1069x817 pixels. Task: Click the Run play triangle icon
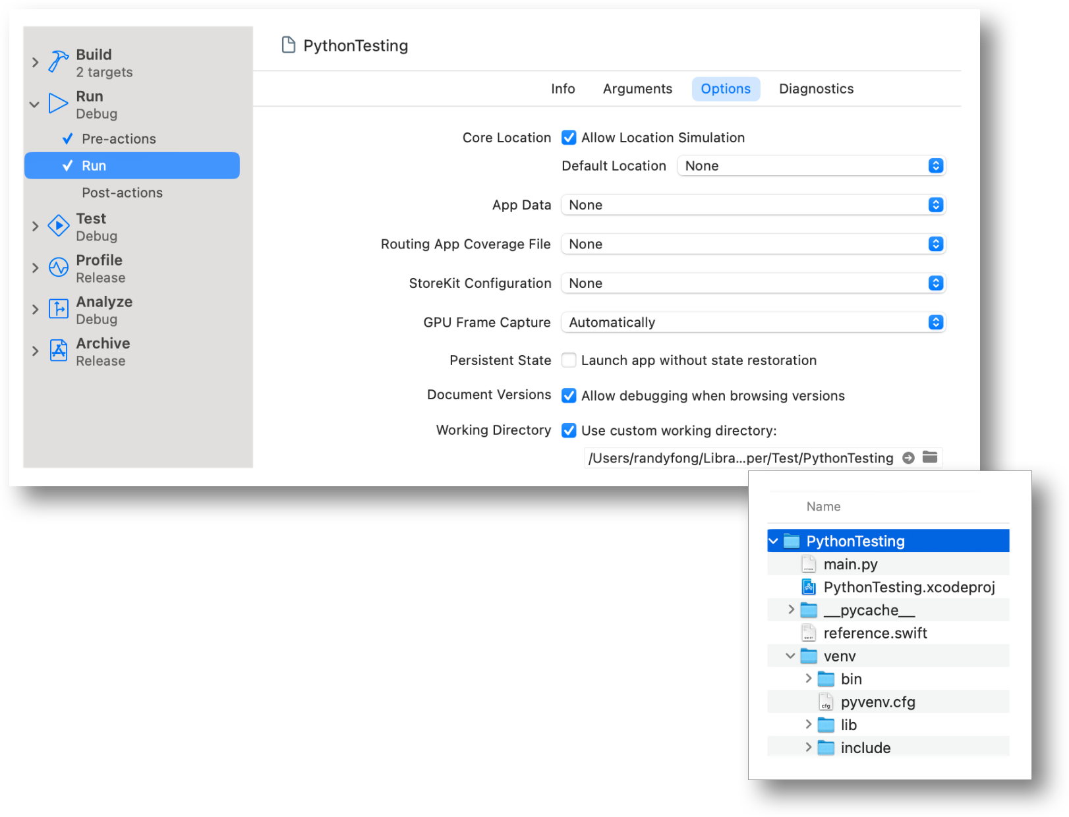point(59,103)
